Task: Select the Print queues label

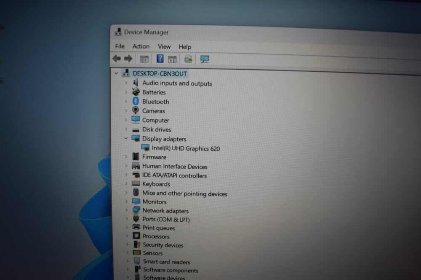Action: point(159,228)
